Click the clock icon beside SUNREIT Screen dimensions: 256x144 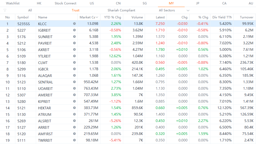tap(74, 37)
